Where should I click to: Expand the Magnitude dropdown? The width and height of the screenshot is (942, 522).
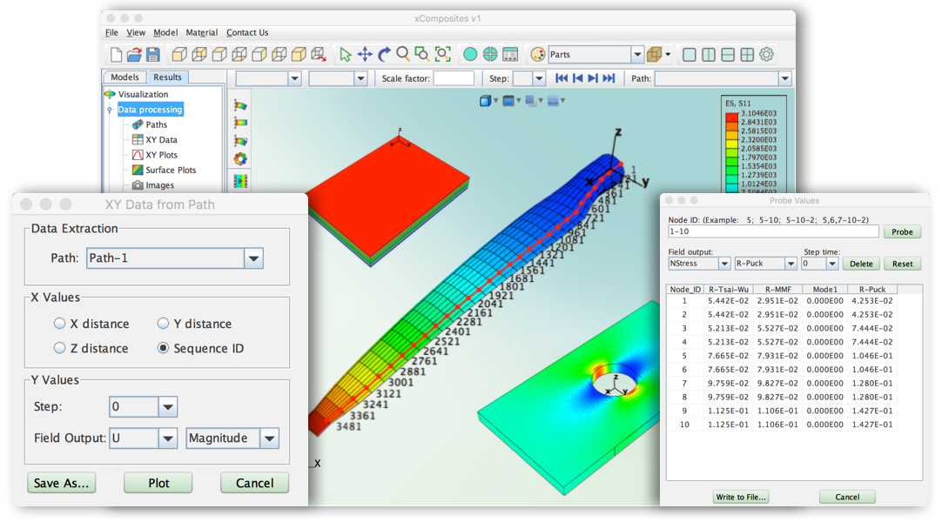tap(269, 438)
